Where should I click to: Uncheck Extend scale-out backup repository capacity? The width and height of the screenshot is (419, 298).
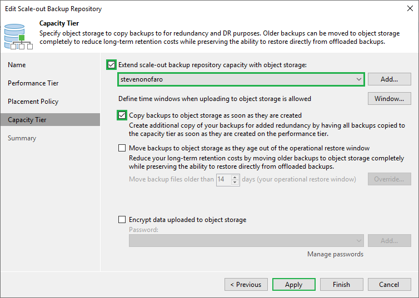(x=112, y=65)
